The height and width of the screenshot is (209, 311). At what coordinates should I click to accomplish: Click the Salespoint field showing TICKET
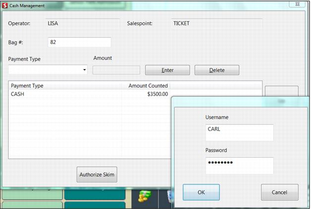(x=216, y=23)
